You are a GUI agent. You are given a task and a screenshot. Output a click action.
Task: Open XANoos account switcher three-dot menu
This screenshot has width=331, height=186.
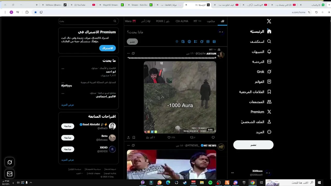(x=232, y=173)
